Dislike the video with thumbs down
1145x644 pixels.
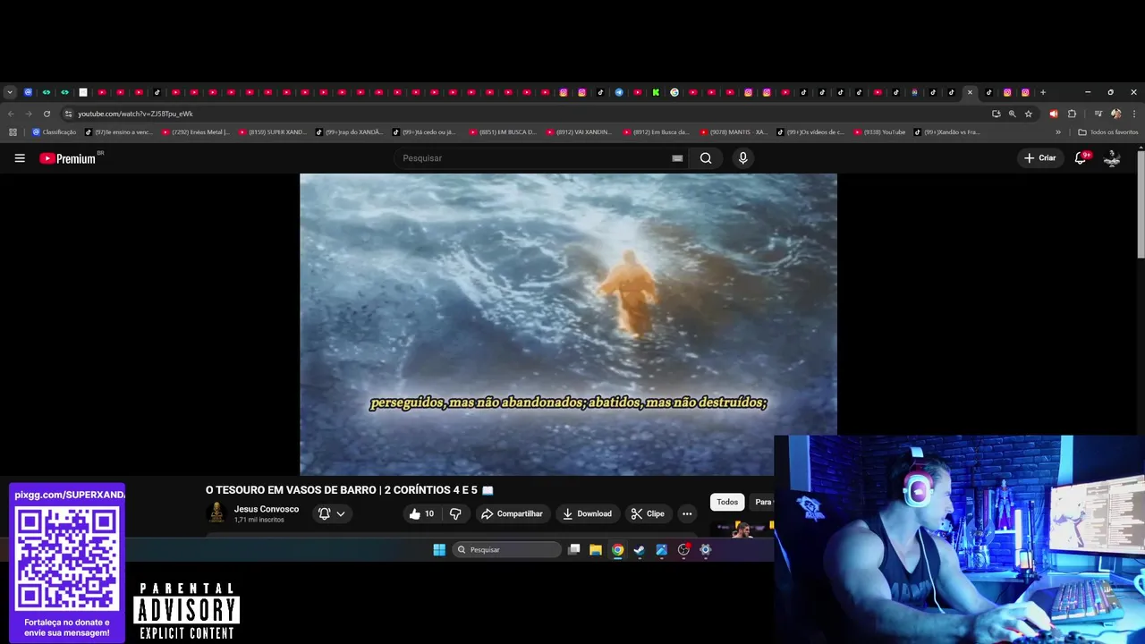coord(455,513)
